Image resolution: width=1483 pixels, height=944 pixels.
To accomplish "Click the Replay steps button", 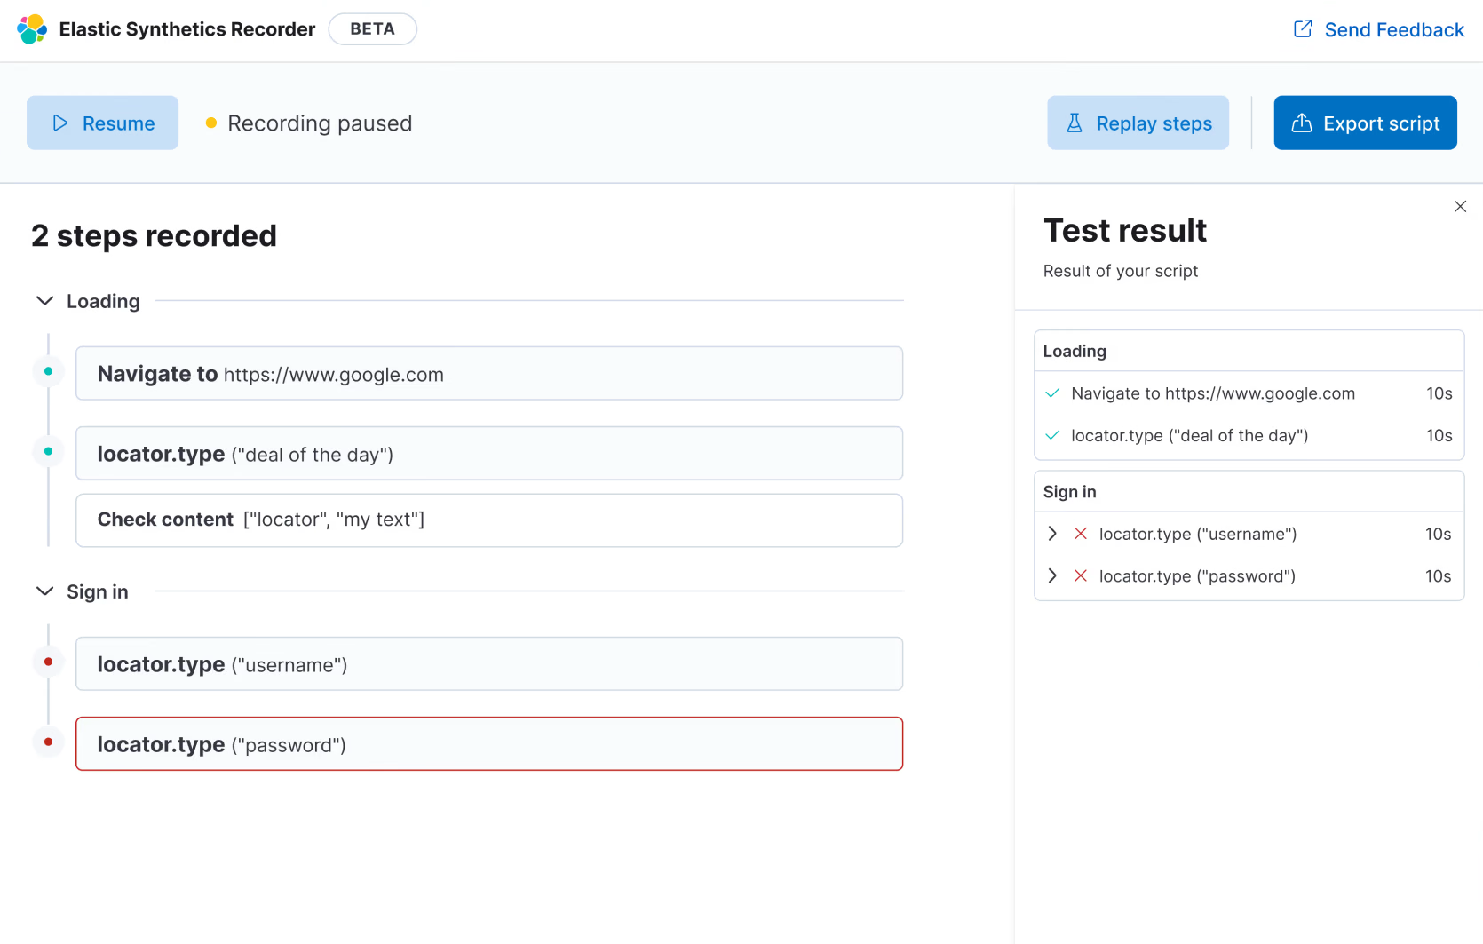I will 1138,123.
